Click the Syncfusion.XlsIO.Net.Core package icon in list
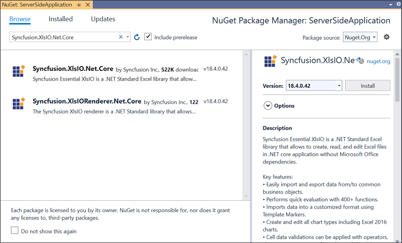The image size is (402, 243). [x=19, y=71]
